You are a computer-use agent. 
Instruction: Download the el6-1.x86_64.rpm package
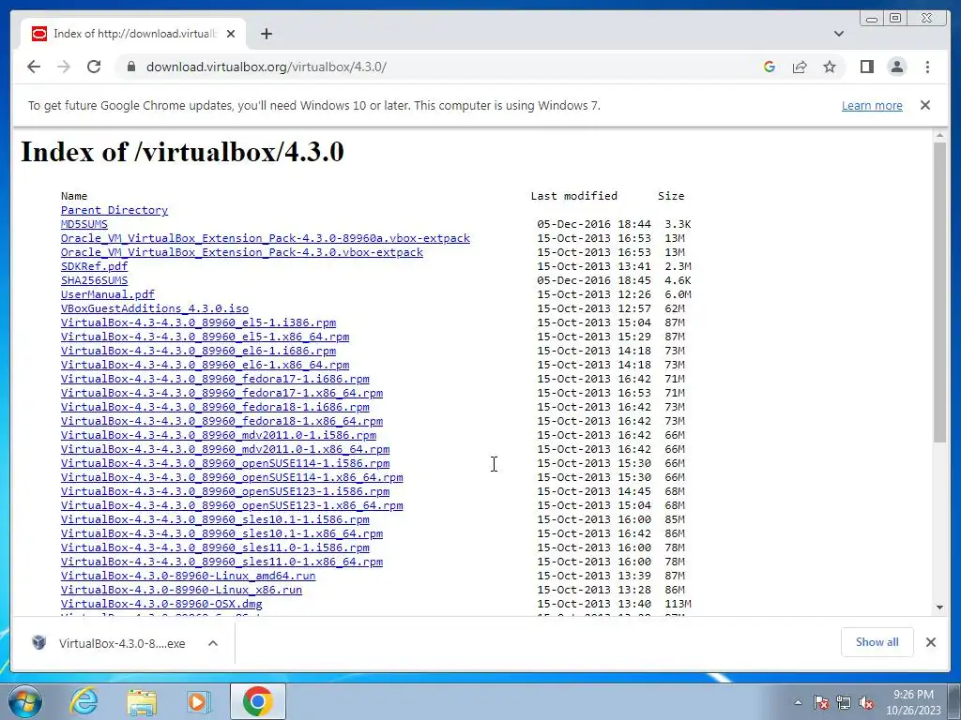point(205,365)
